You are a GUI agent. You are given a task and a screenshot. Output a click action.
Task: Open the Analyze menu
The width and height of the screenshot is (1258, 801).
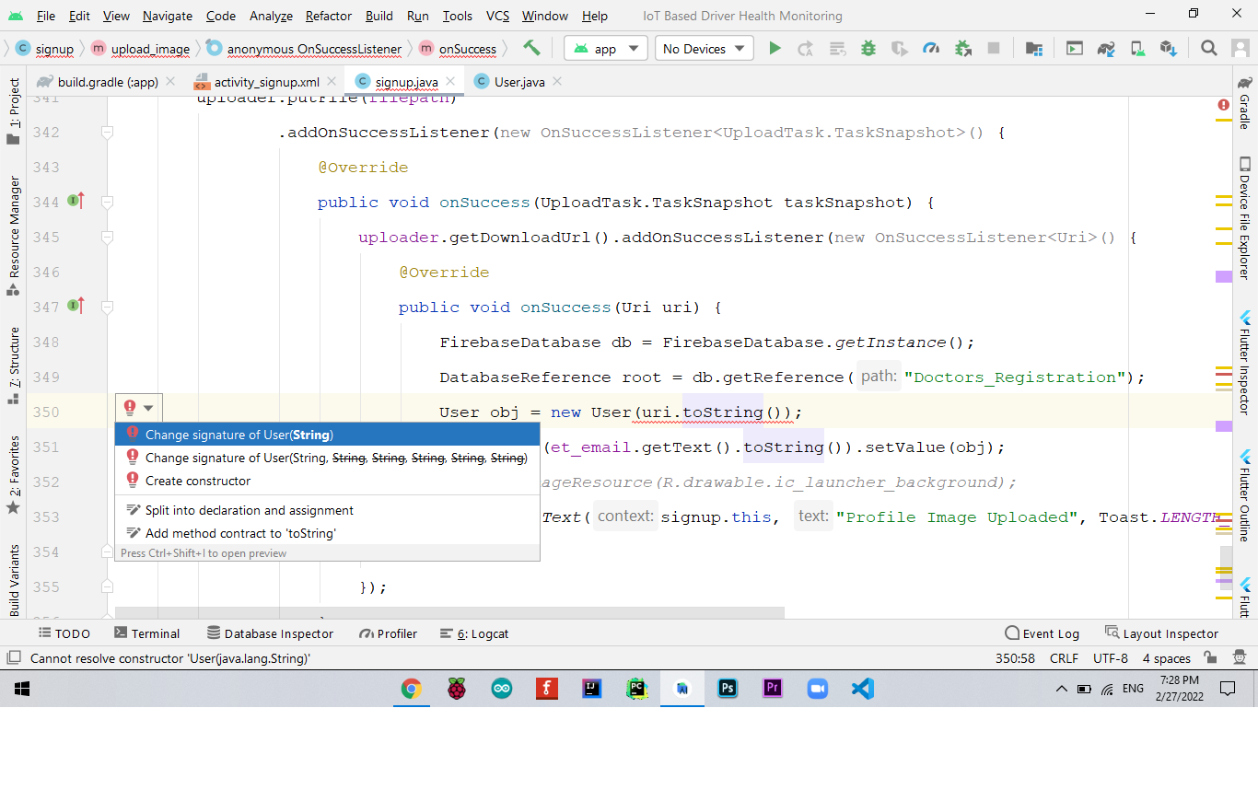(x=271, y=16)
